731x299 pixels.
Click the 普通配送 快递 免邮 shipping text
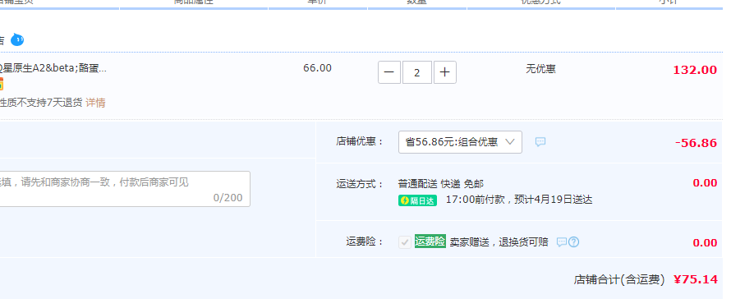[441, 184]
